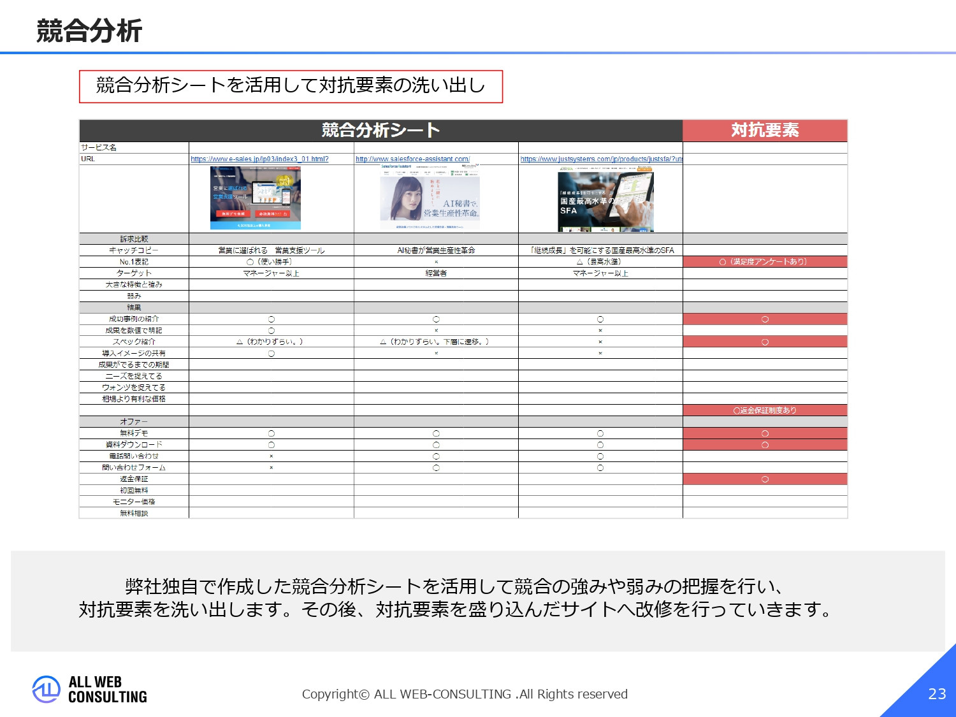Click the オファー section row header
The width and height of the screenshot is (956, 717).
[133, 421]
